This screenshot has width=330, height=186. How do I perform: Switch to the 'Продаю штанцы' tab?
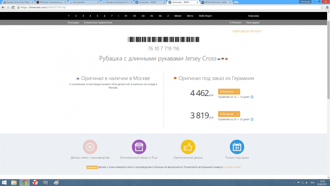point(117,2)
